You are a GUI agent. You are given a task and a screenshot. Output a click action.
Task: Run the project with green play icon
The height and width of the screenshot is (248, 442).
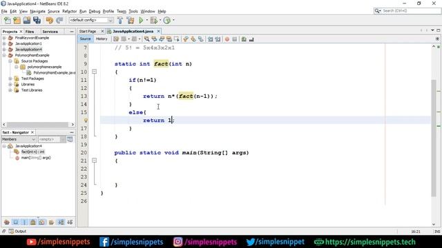(141, 20)
